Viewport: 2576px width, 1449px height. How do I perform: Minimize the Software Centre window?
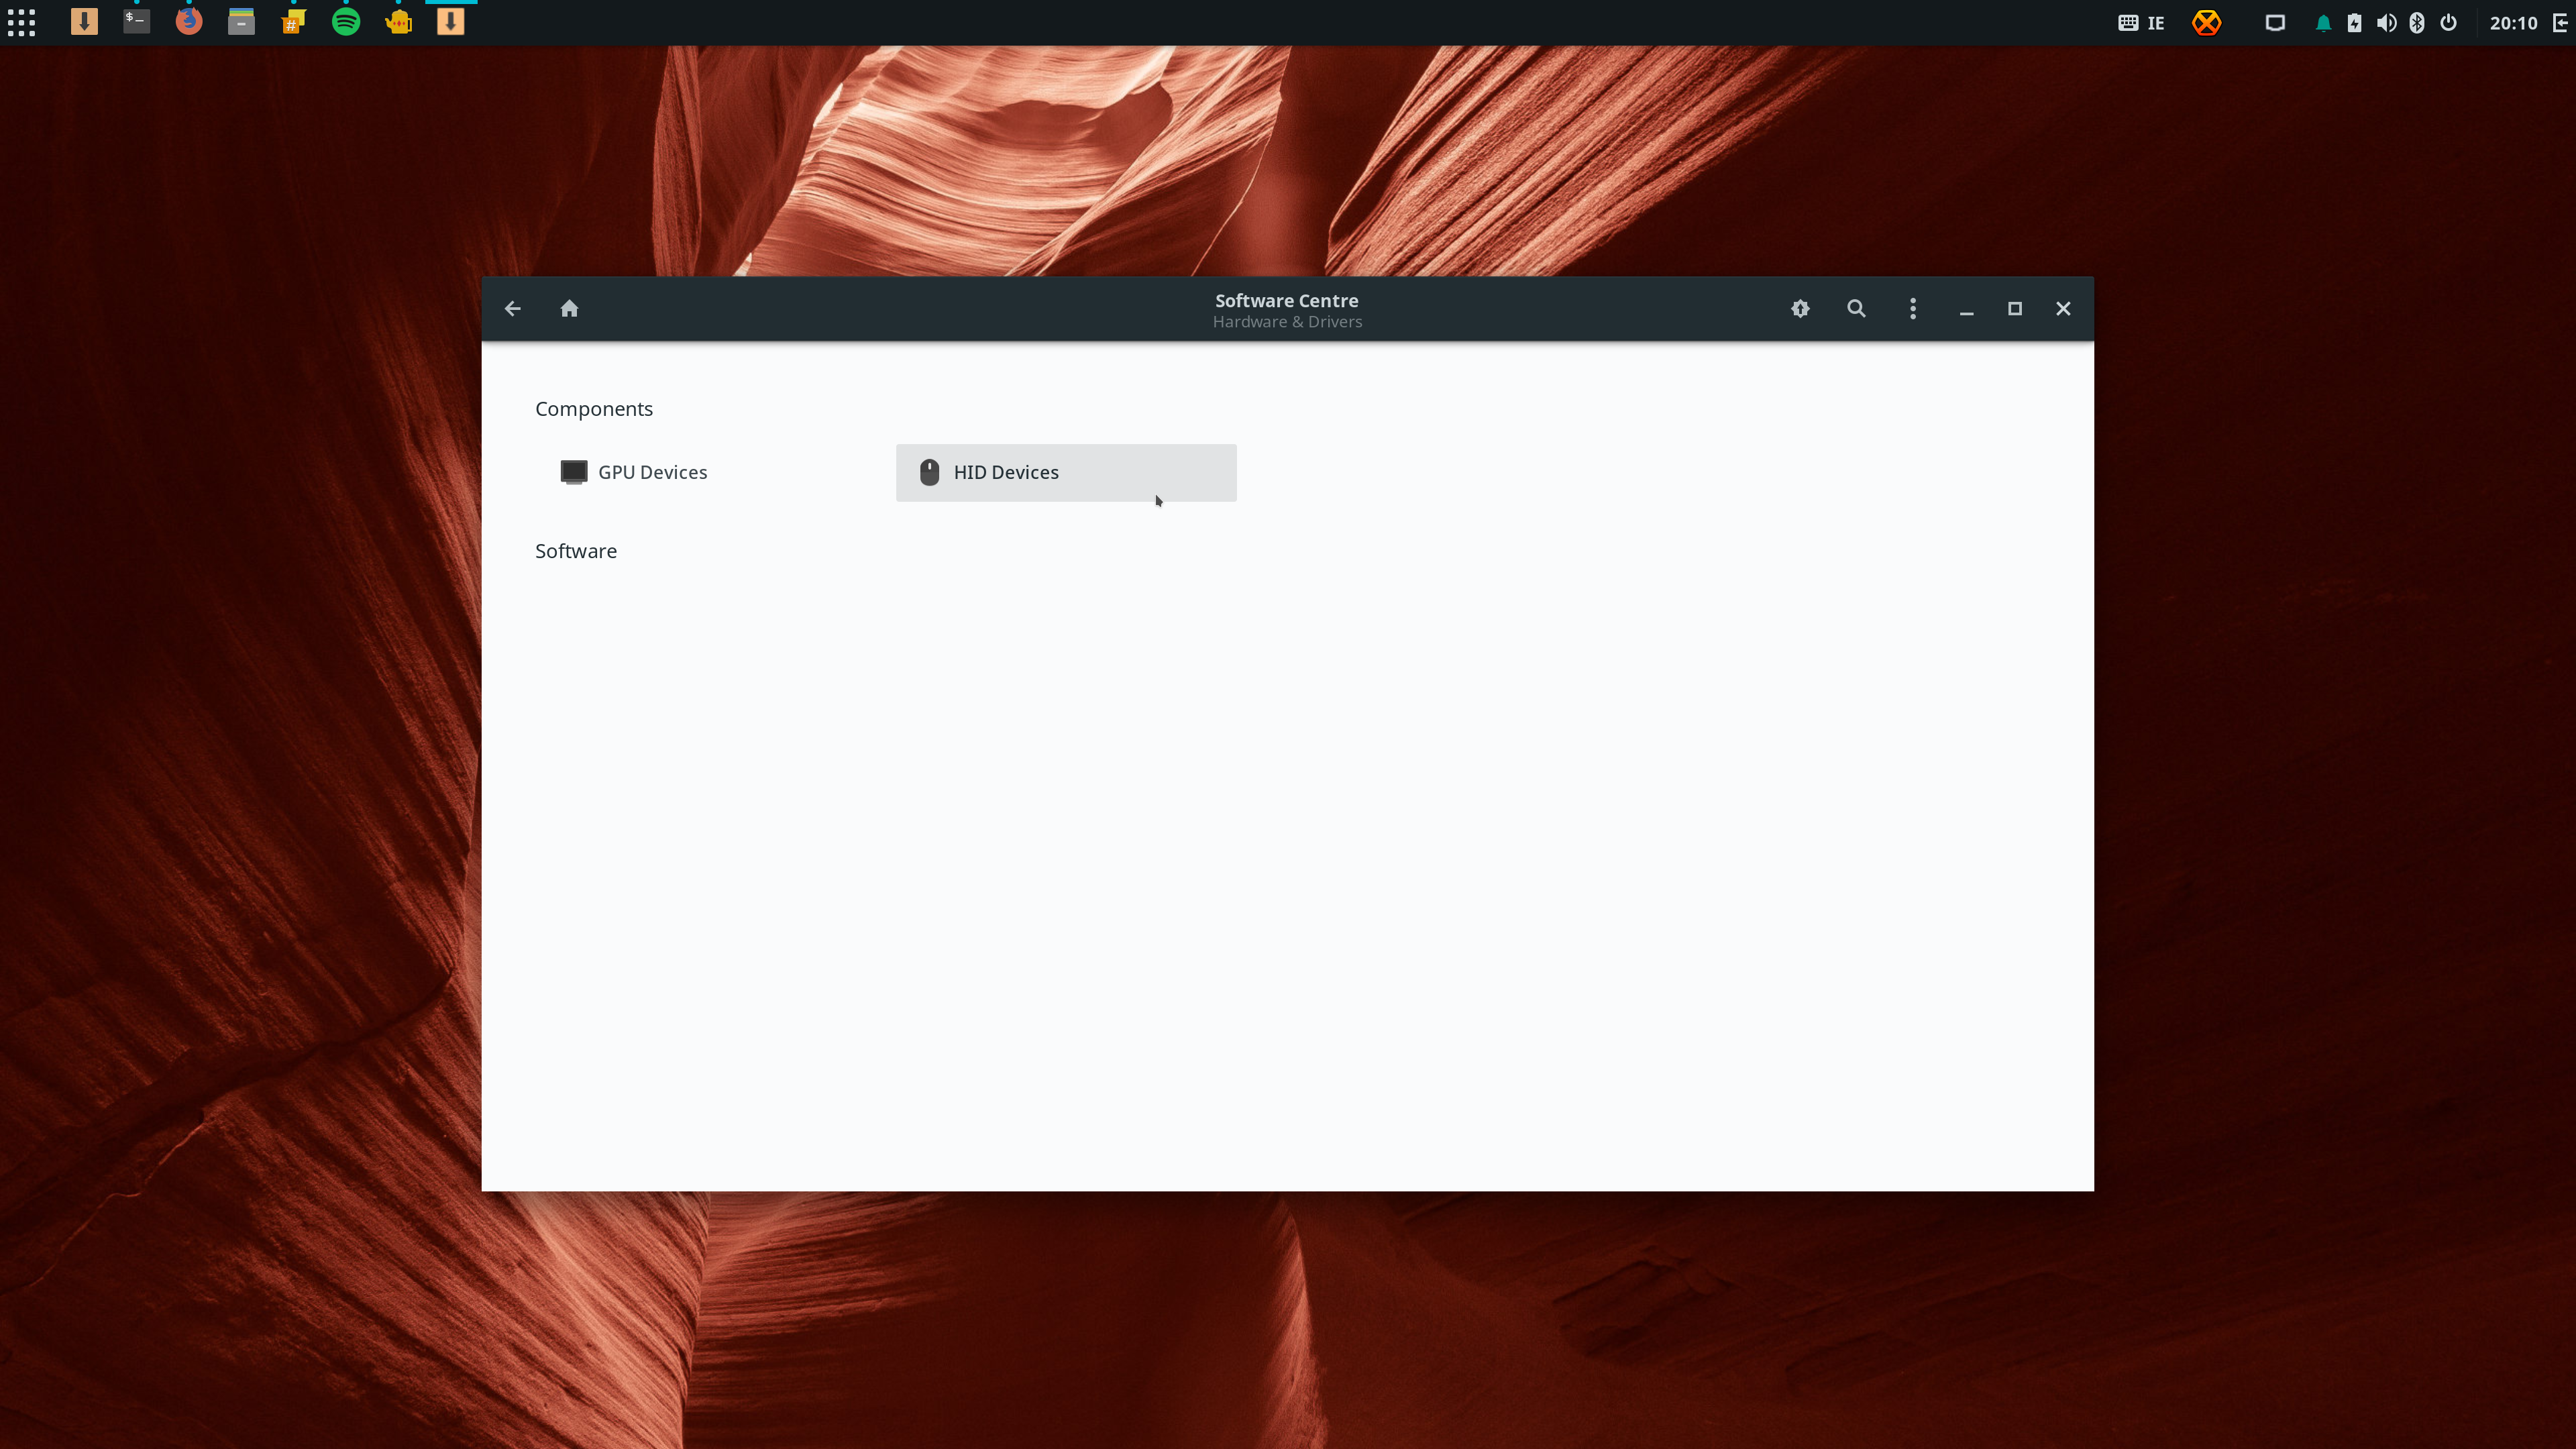(1966, 310)
